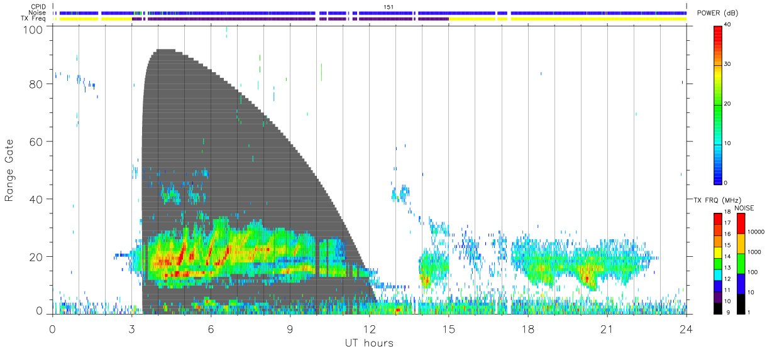Click Range Gate tick label '60'
Image resolution: width=772 pixels, height=356 pixels.
tap(36, 141)
